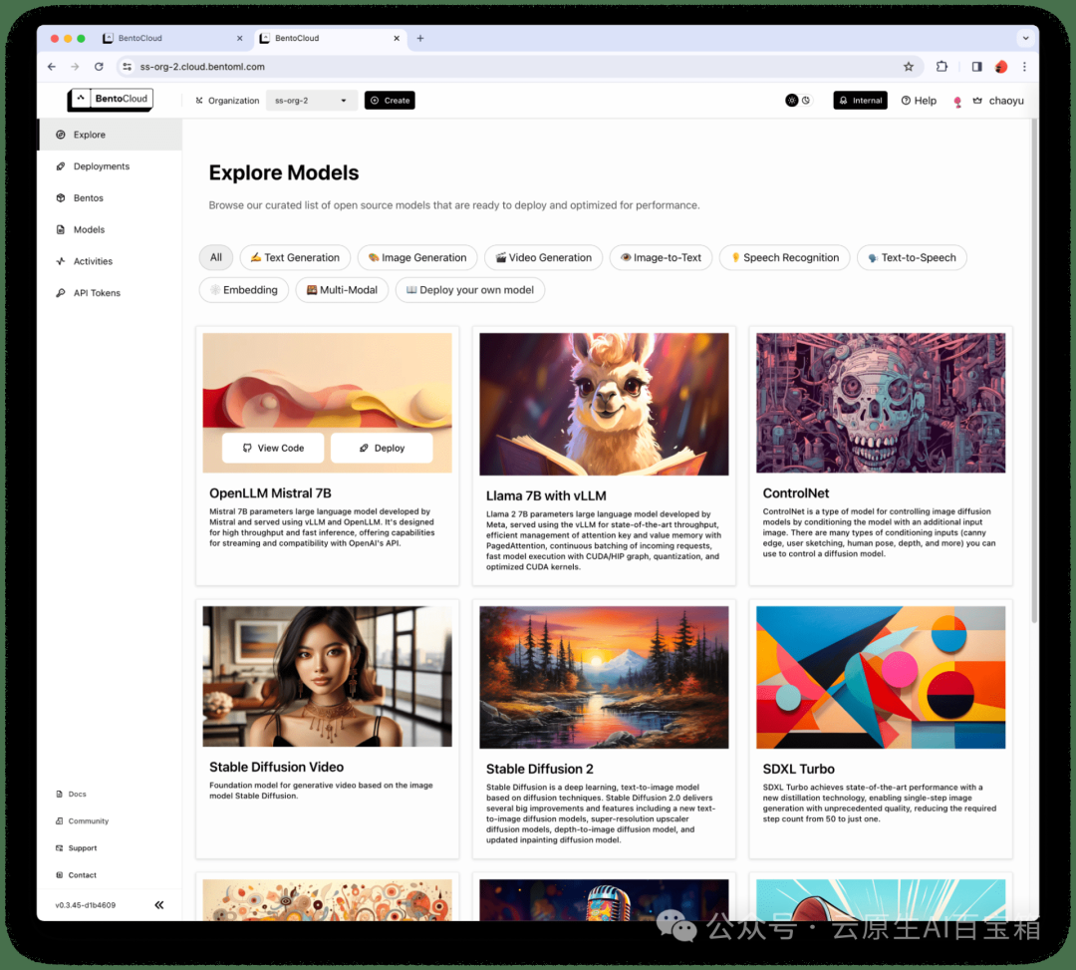1076x970 pixels.
Task: Toggle the browser side panel icon
Action: pos(976,67)
